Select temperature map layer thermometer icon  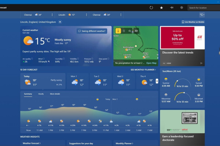pyautogui.click(x=118, y=31)
